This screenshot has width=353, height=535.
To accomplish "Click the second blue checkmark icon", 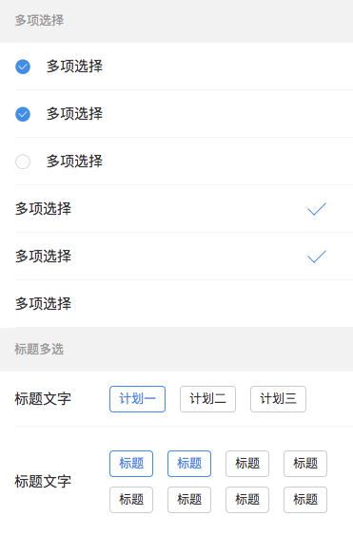I will [317, 257].
